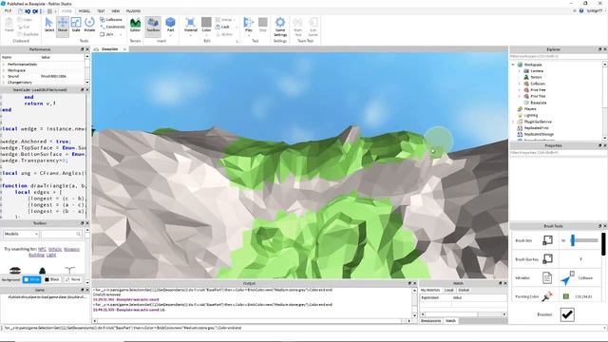Switch to the PLUGINS ribbon tab
Screen dimensions: 608x342
(133, 10)
